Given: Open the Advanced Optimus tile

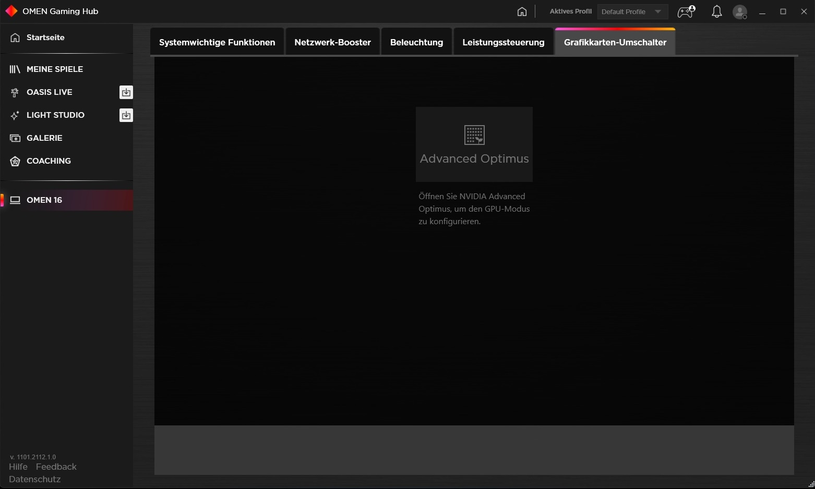Looking at the screenshot, I should tap(474, 144).
